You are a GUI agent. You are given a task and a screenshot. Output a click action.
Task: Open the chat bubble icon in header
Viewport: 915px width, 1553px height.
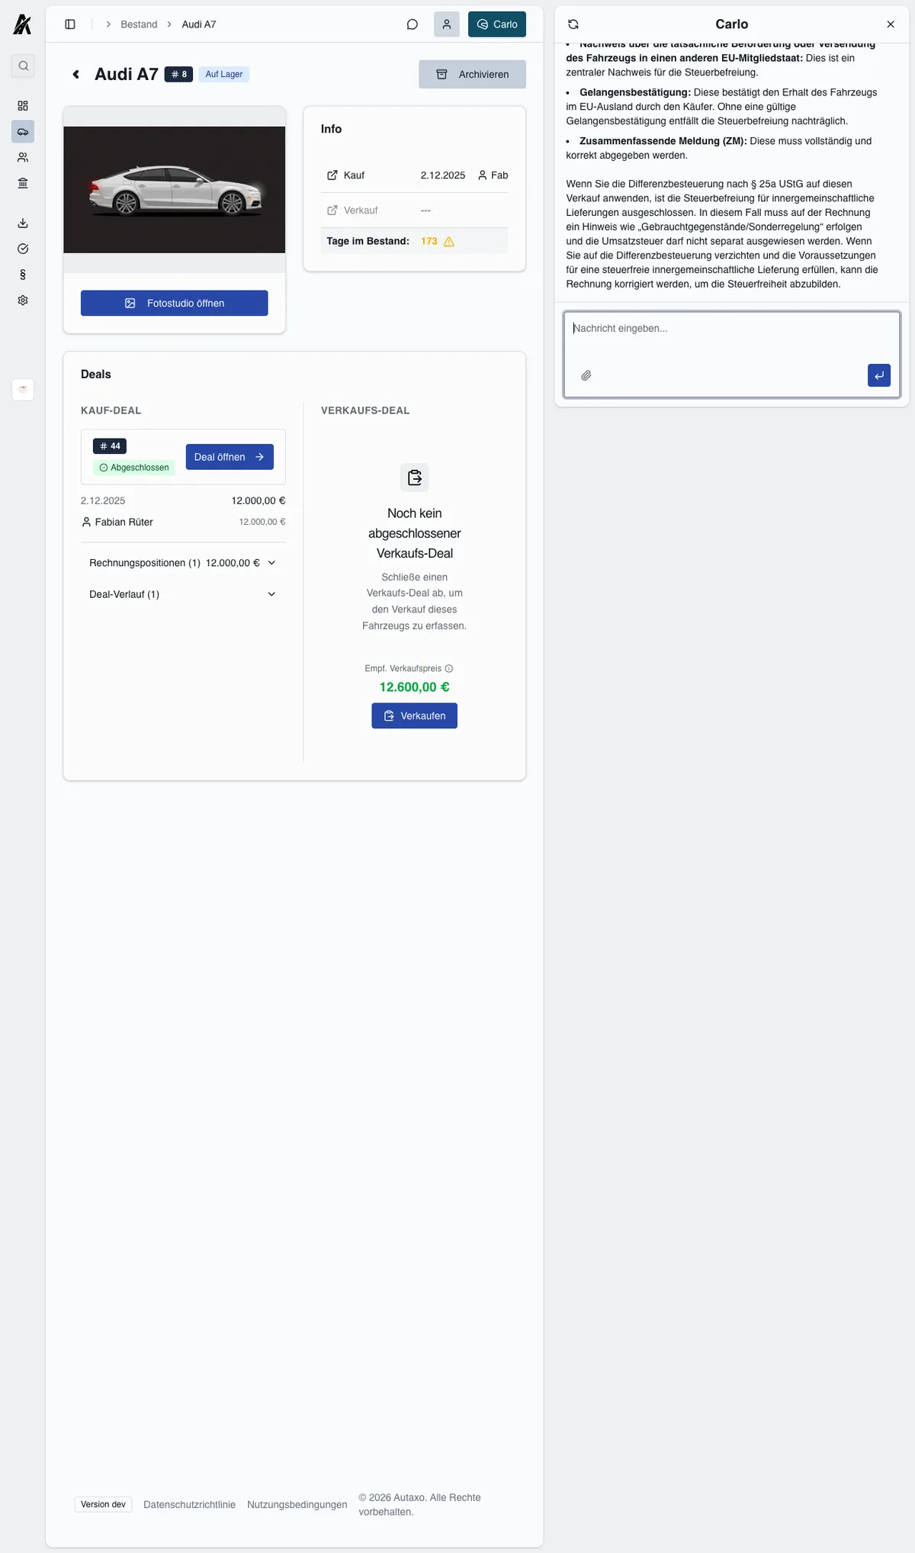click(413, 24)
